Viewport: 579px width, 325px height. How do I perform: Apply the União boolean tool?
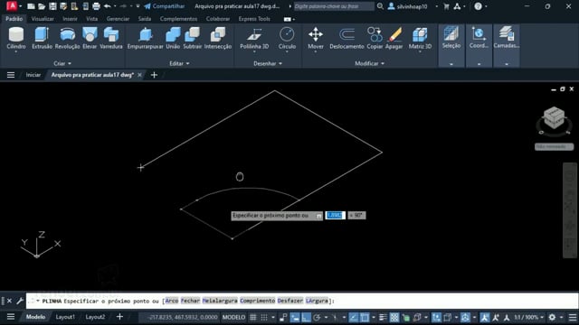(173, 38)
